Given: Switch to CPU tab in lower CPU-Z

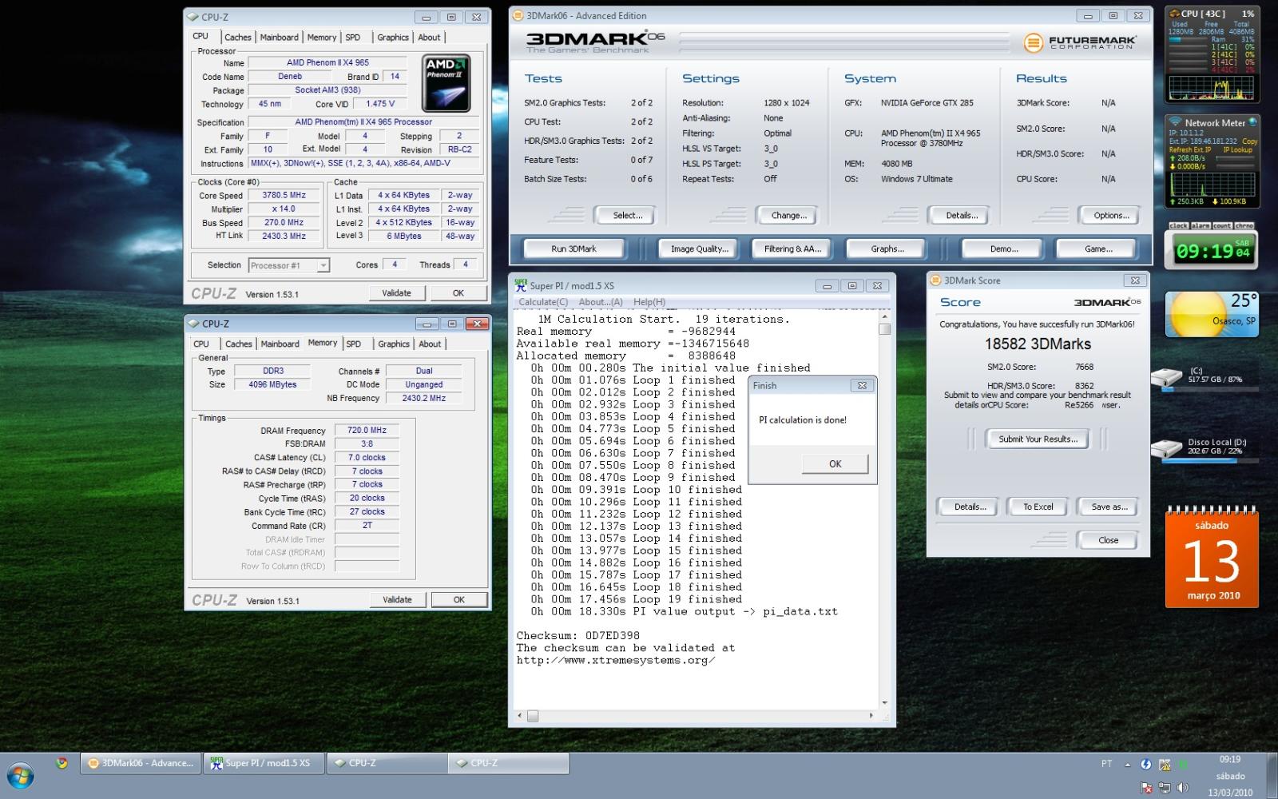Looking at the screenshot, I should 201,344.
